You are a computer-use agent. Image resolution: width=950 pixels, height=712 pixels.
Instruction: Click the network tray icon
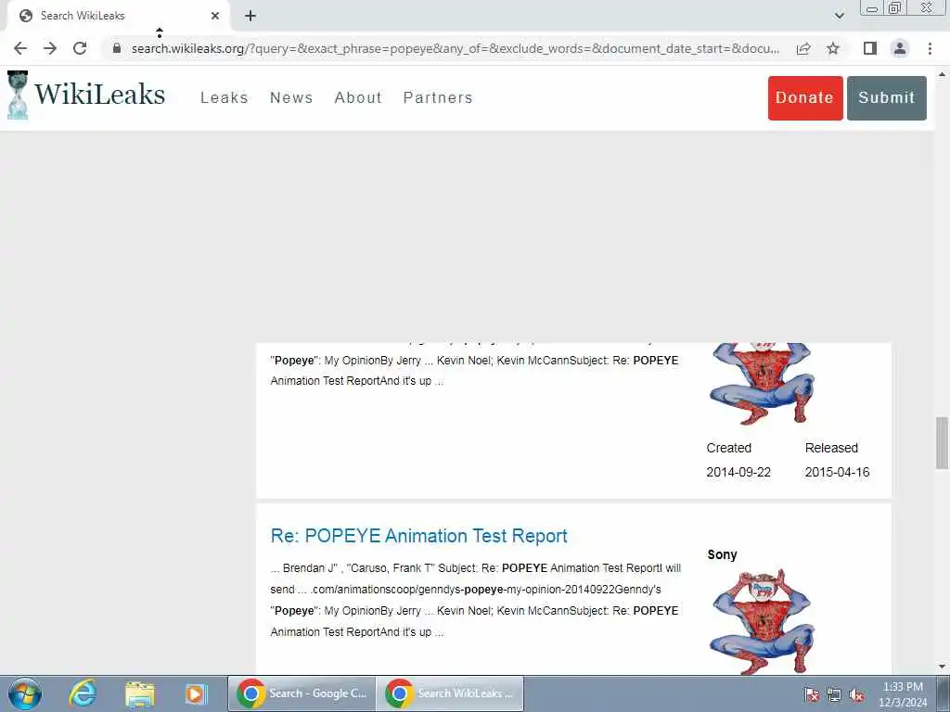pyautogui.click(x=834, y=695)
